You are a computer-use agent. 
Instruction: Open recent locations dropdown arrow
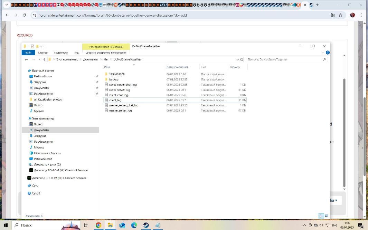(39, 59)
